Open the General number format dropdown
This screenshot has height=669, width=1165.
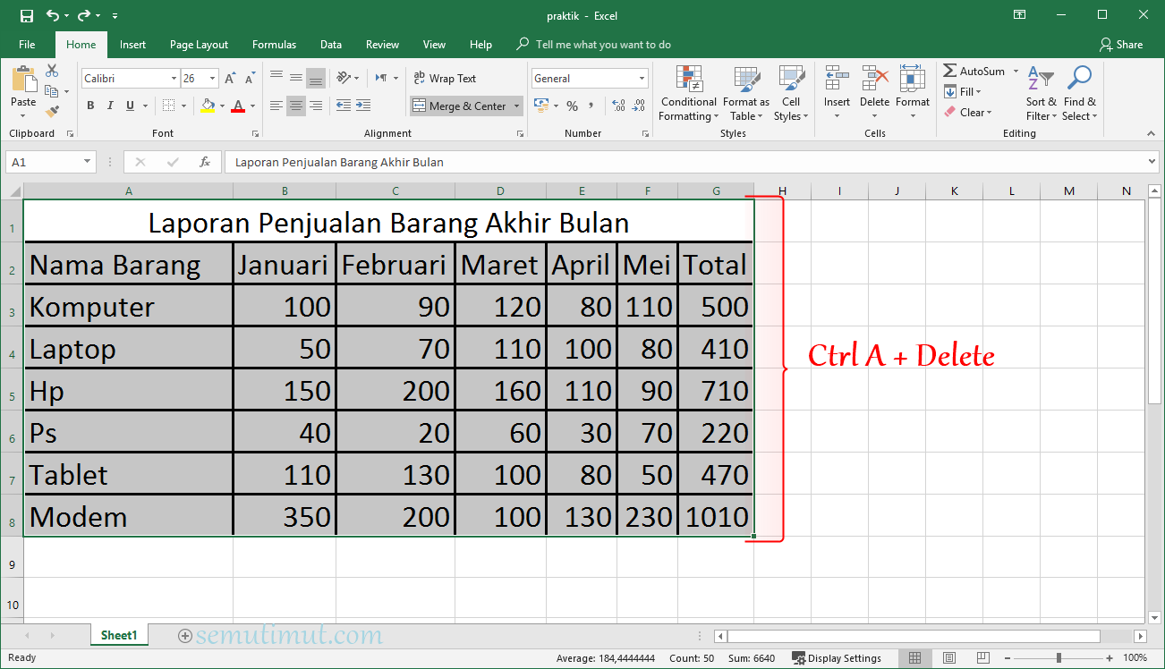[x=642, y=79]
